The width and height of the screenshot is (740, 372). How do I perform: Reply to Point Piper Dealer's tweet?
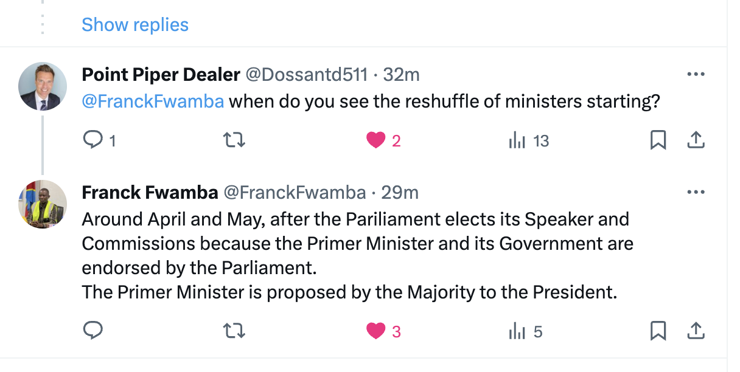click(x=92, y=141)
